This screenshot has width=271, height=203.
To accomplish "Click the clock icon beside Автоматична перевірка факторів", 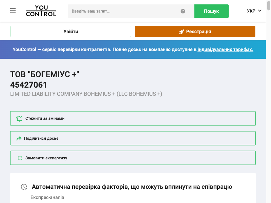I will coord(23,186).
